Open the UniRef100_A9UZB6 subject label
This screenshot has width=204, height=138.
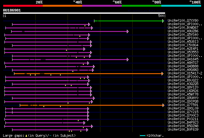[183, 31]
